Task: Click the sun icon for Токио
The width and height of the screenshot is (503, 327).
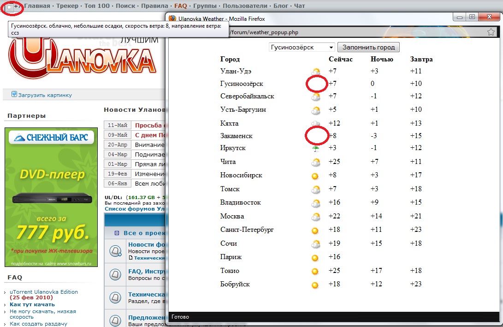Action: click(x=315, y=272)
